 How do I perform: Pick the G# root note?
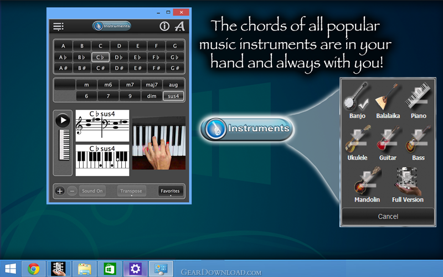click(175, 68)
